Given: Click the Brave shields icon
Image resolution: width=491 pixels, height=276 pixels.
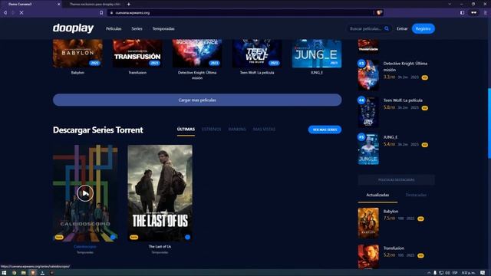Looking at the screenshot, I should point(379,13).
